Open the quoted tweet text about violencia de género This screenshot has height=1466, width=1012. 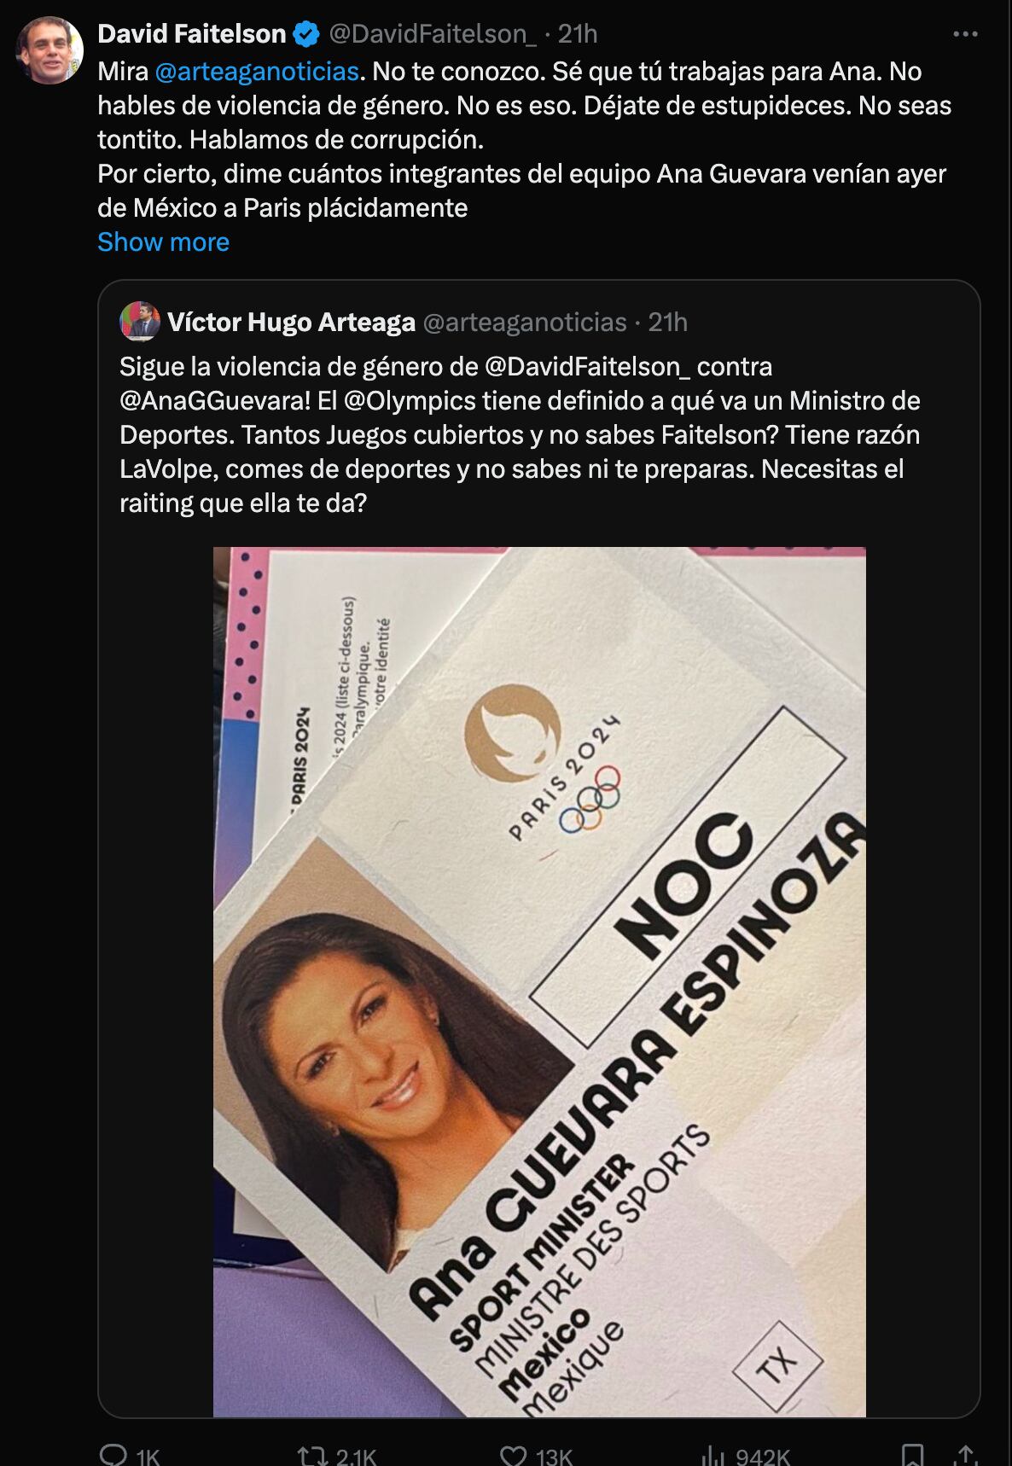521,434
